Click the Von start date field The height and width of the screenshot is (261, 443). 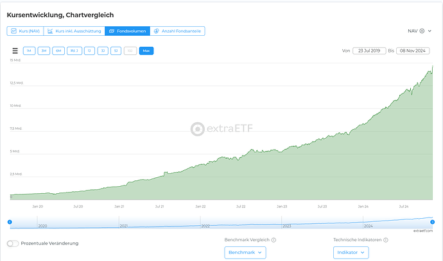click(370, 51)
